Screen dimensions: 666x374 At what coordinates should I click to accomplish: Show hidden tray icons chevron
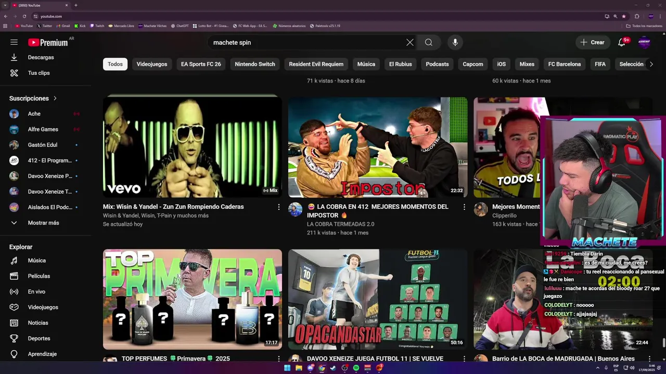click(598, 368)
